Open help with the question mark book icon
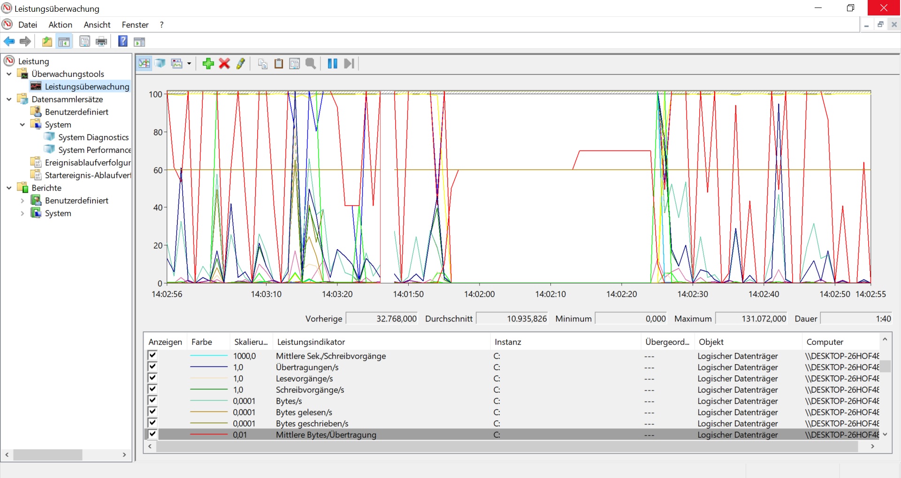The image size is (901, 478). pyautogui.click(x=122, y=41)
